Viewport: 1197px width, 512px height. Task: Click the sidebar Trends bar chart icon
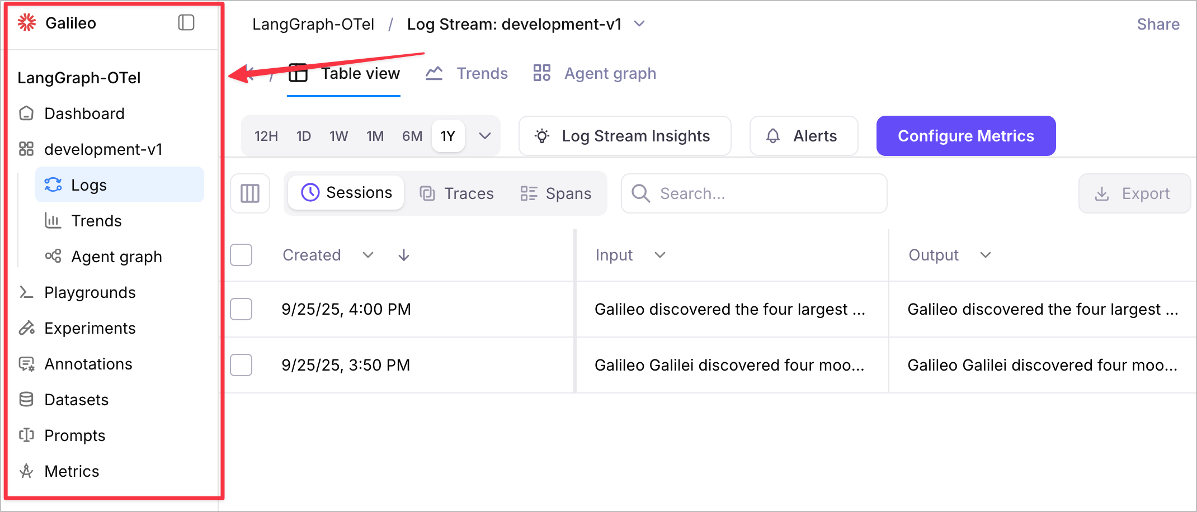click(x=53, y=221)
